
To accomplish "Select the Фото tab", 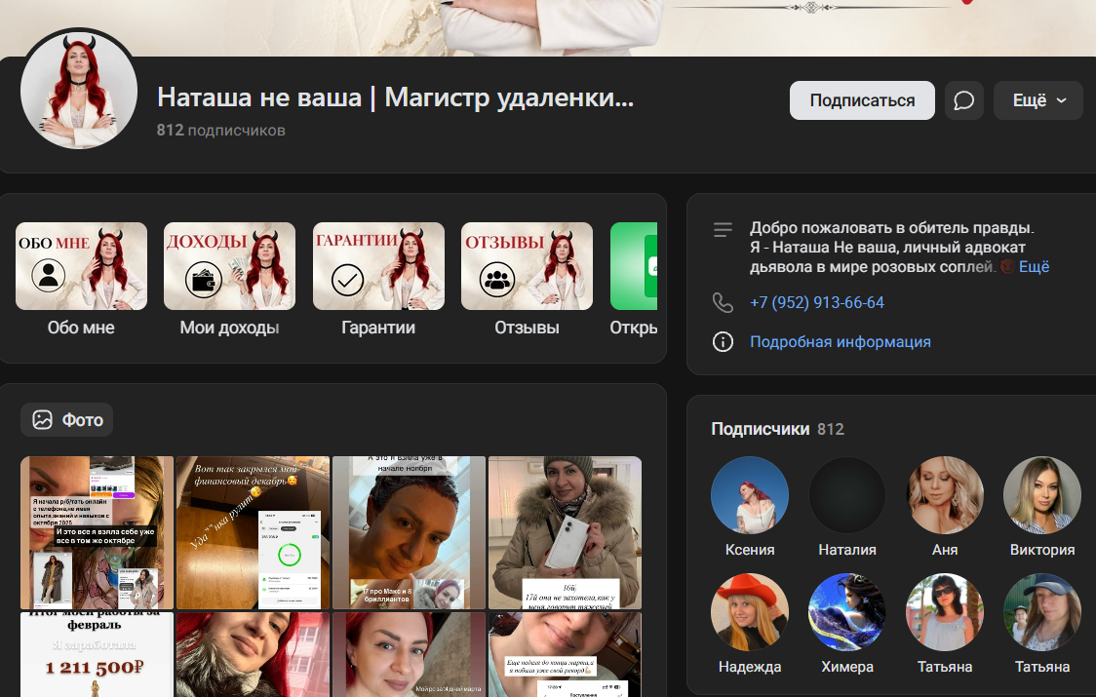I will coord(66,419).
